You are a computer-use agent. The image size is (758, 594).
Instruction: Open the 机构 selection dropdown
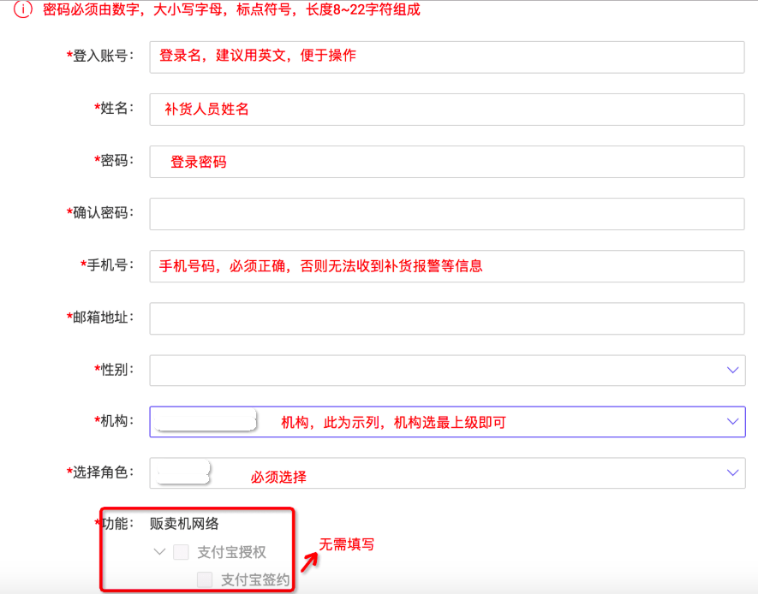pyautogui.click(x=447, y=422)
